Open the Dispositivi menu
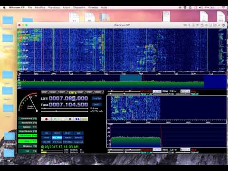 click(79, 8)
